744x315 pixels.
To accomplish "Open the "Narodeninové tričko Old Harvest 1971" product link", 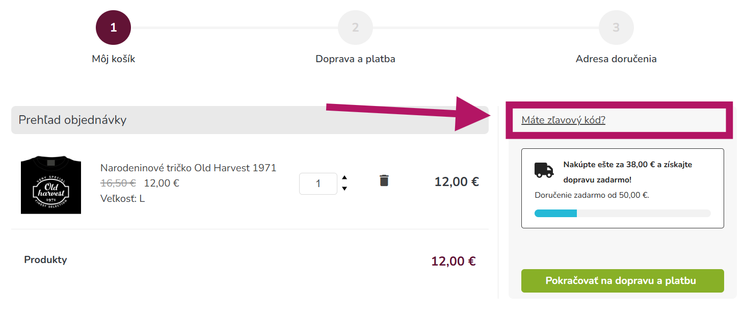I will pyautogui.click(x=188, y=168).
